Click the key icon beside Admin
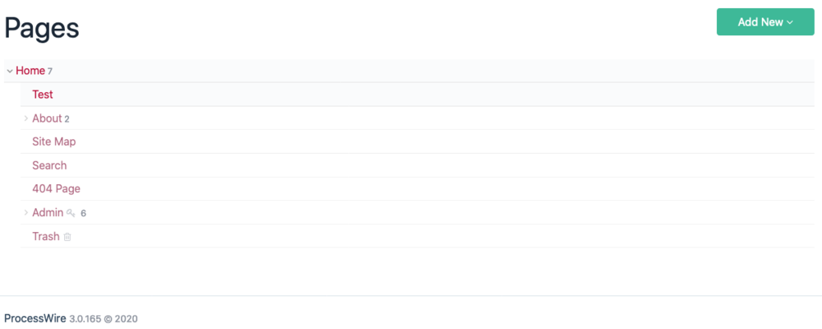The height and width of the screenshot is (329, 822). tap(71, 213)
